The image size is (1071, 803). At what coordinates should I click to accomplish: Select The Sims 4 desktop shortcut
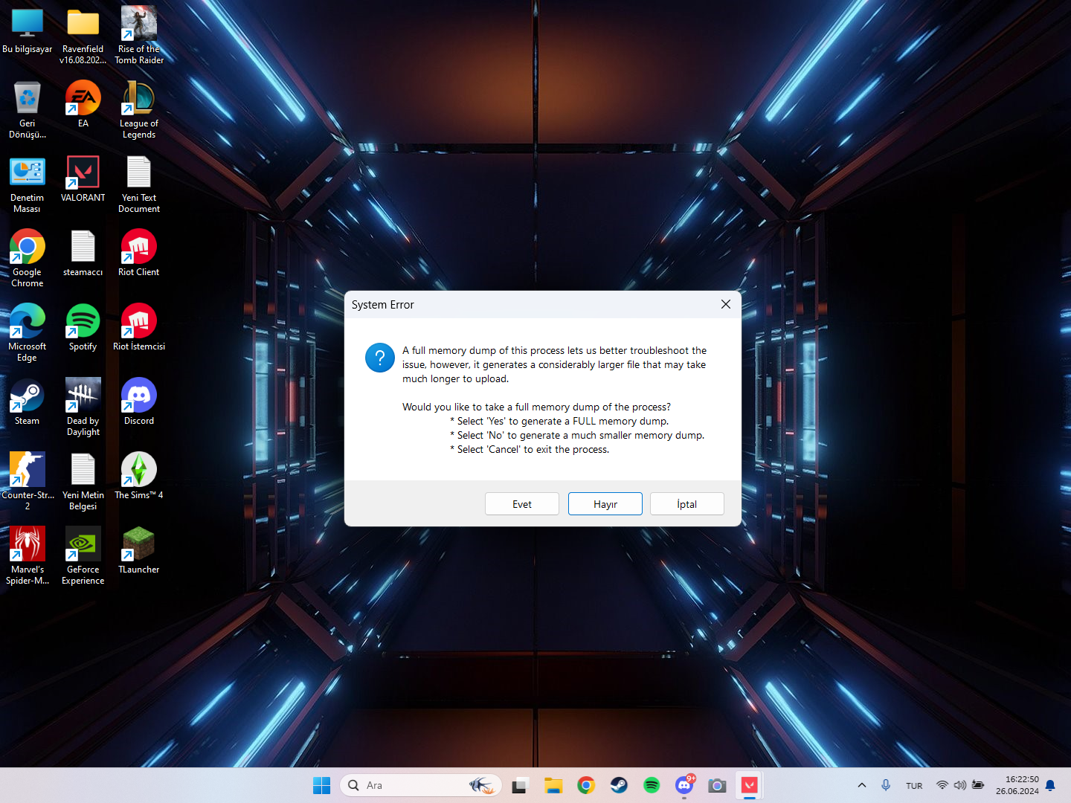pos(139,476)
